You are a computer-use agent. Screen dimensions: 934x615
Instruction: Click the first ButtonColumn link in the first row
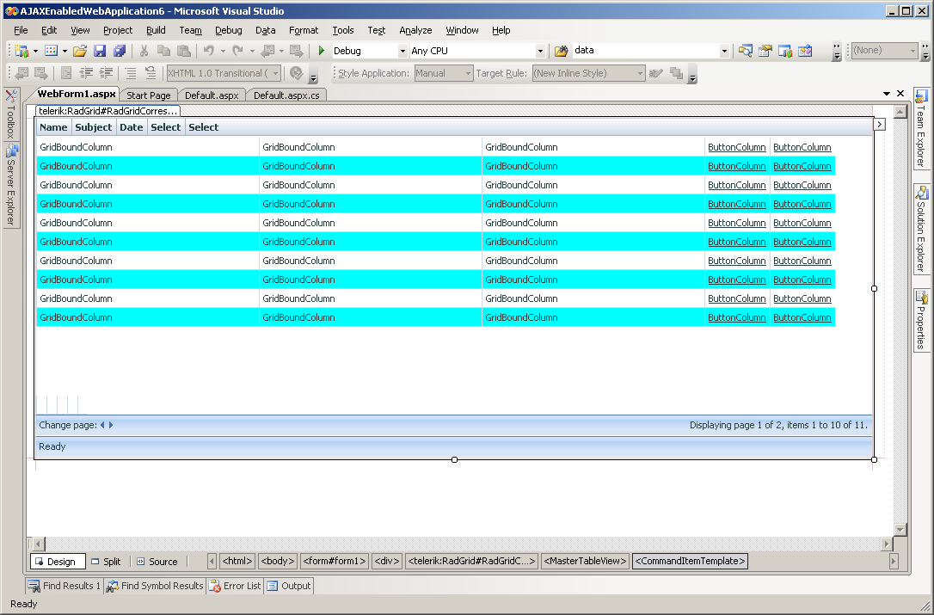tap(736, 147)
